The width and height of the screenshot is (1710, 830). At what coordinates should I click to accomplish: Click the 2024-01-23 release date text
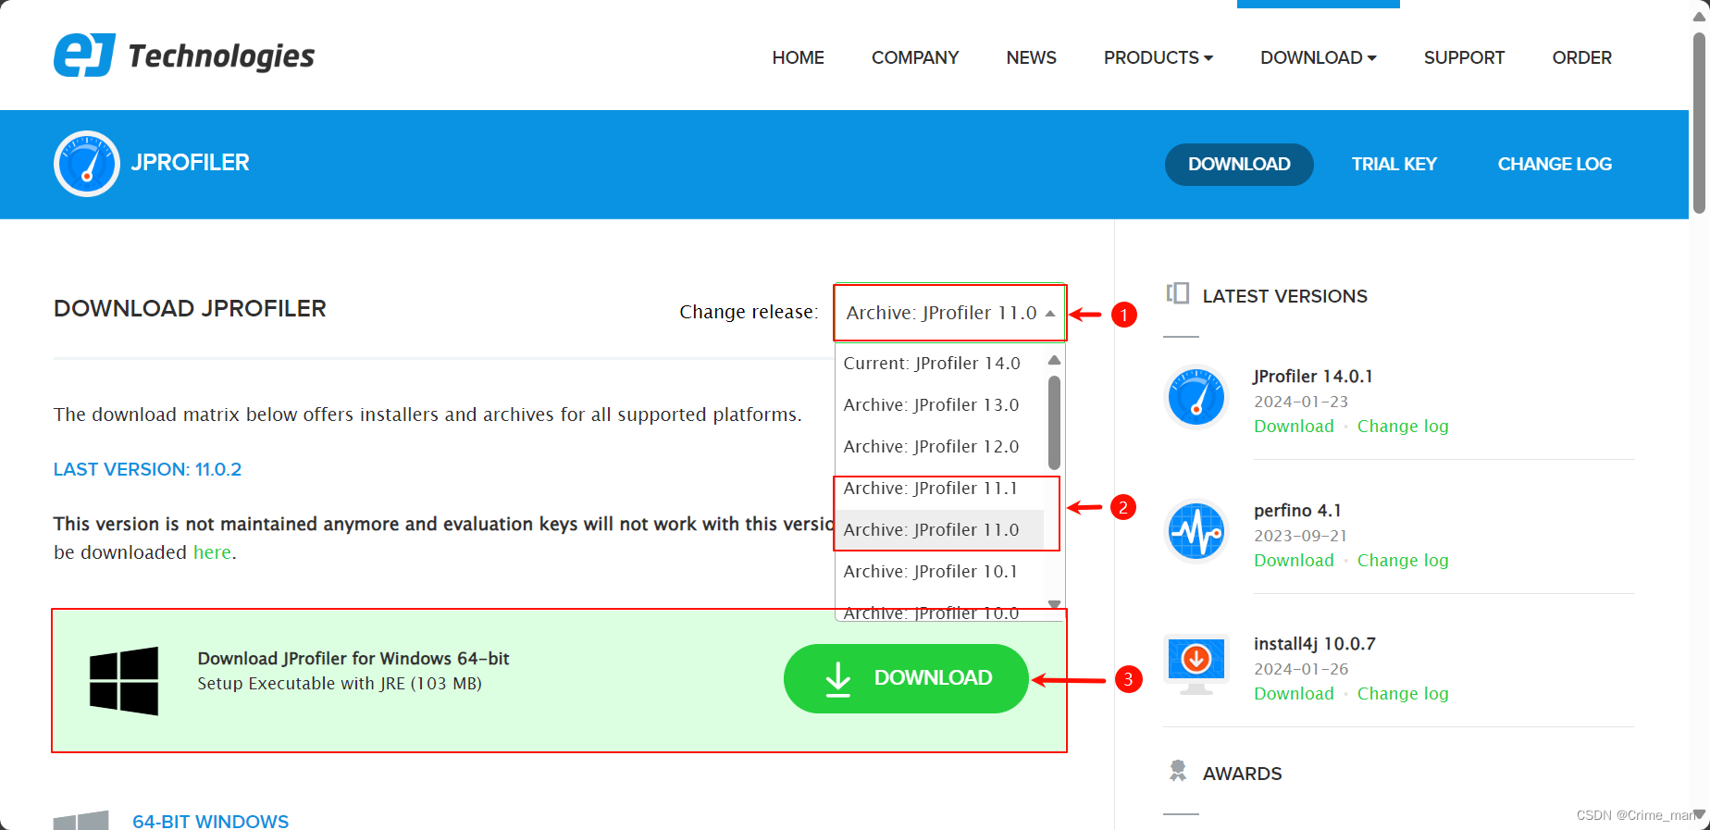[x=1301, y=402]
